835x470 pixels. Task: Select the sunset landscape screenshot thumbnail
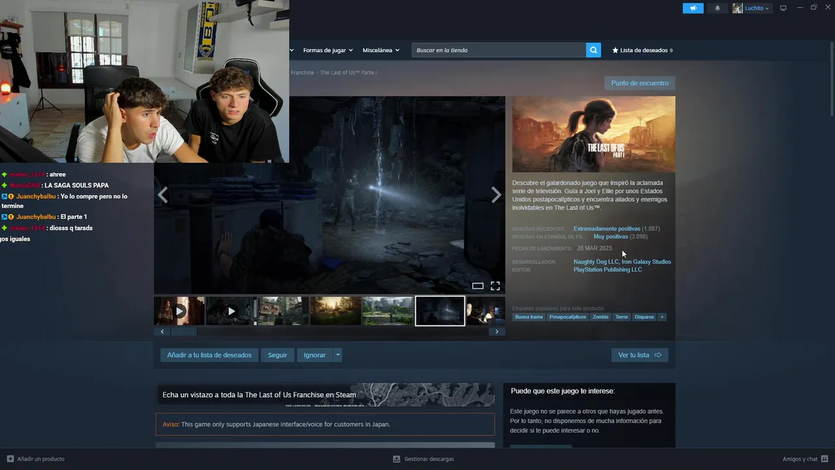click(x=335, y=311)
